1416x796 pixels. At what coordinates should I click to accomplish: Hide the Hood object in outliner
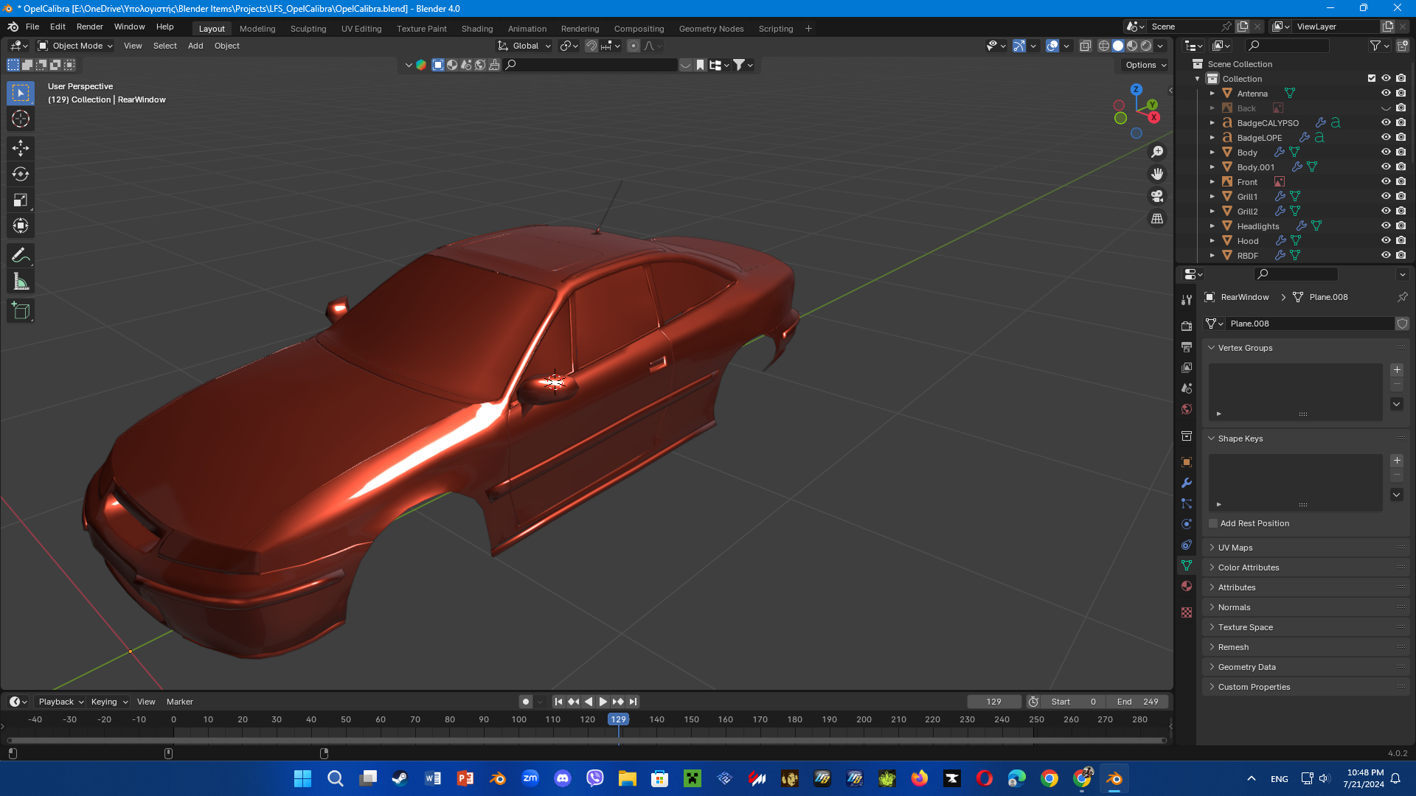coord(1386,241)
